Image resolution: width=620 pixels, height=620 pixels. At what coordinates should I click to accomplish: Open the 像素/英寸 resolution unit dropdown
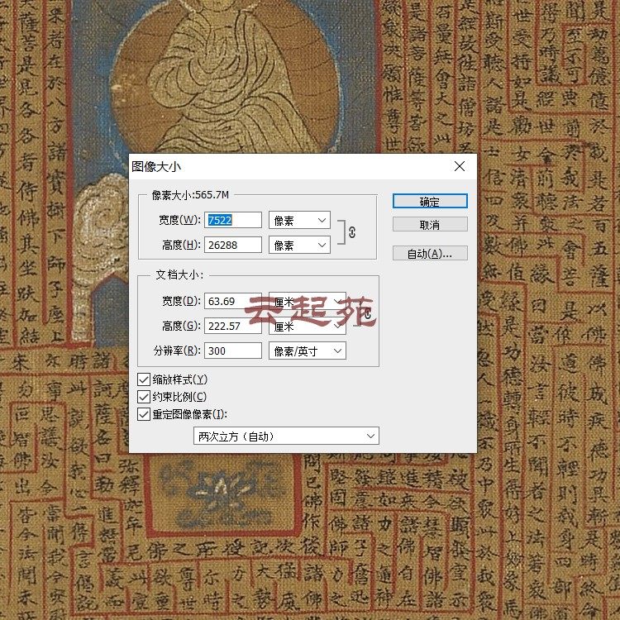[308, 351]
